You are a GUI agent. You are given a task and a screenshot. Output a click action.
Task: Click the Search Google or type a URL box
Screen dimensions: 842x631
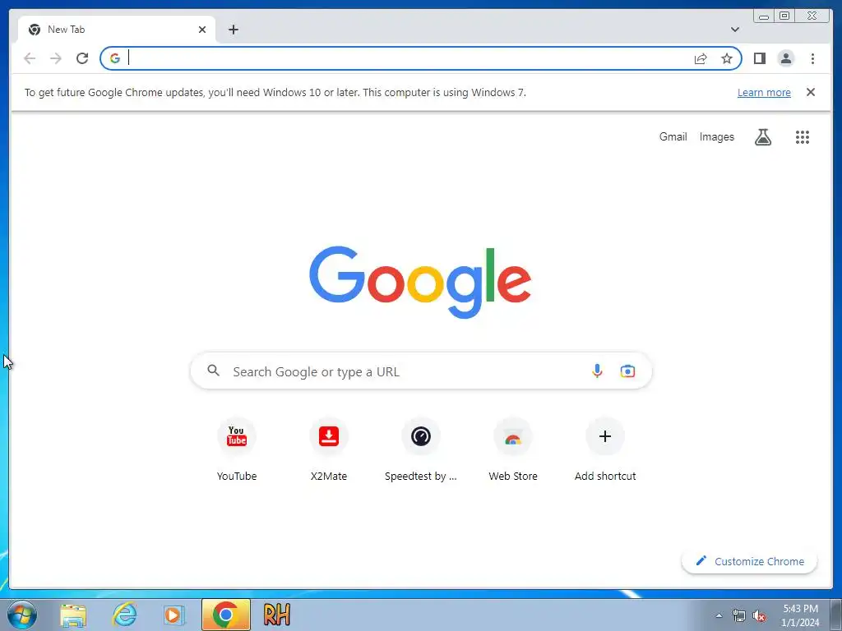pos(421,371)
